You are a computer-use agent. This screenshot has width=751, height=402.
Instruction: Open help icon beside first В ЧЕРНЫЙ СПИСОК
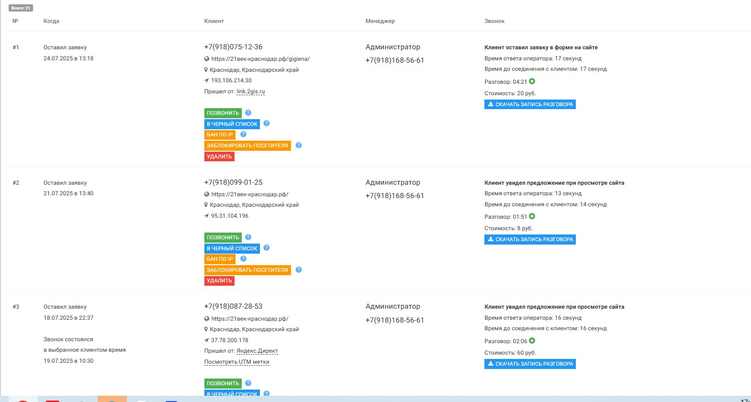(267, 123)
